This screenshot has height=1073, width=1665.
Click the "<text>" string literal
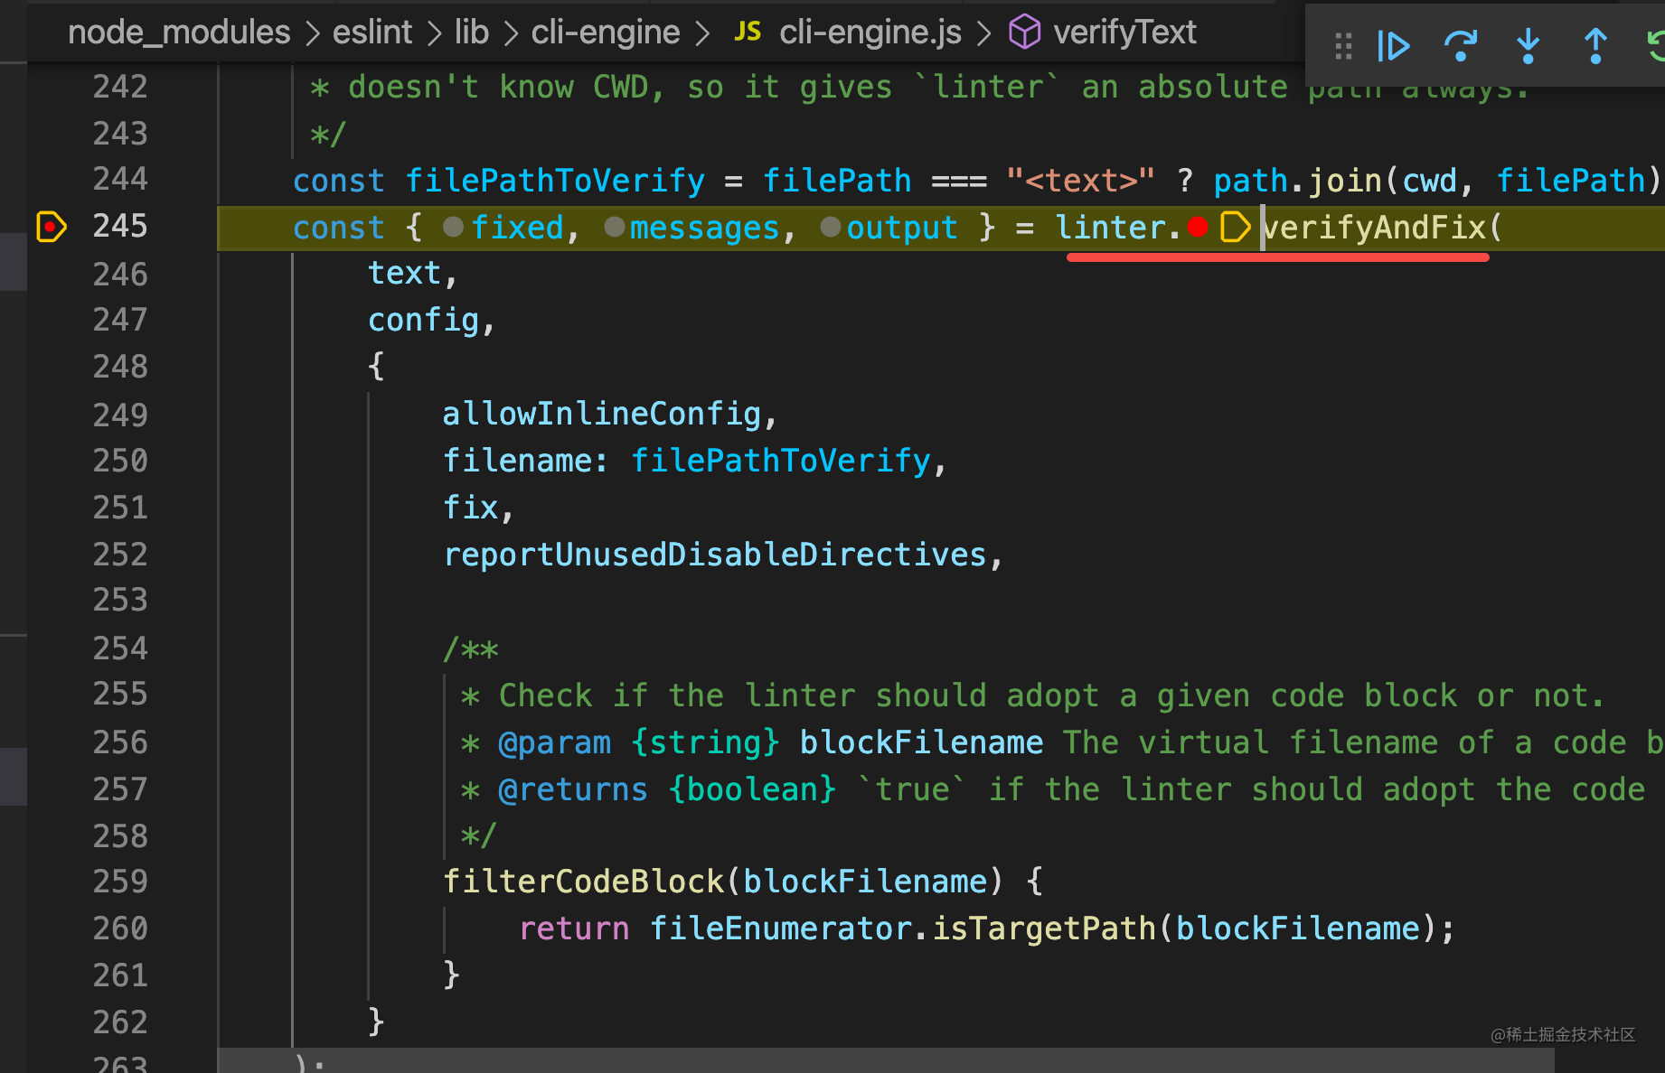click(x=1081, y=181)
